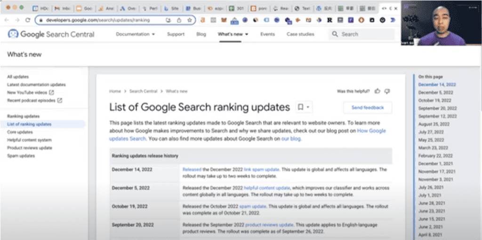Open New YouTube videos sidebar link
482x240 pixels.
[x=27, y=93]
